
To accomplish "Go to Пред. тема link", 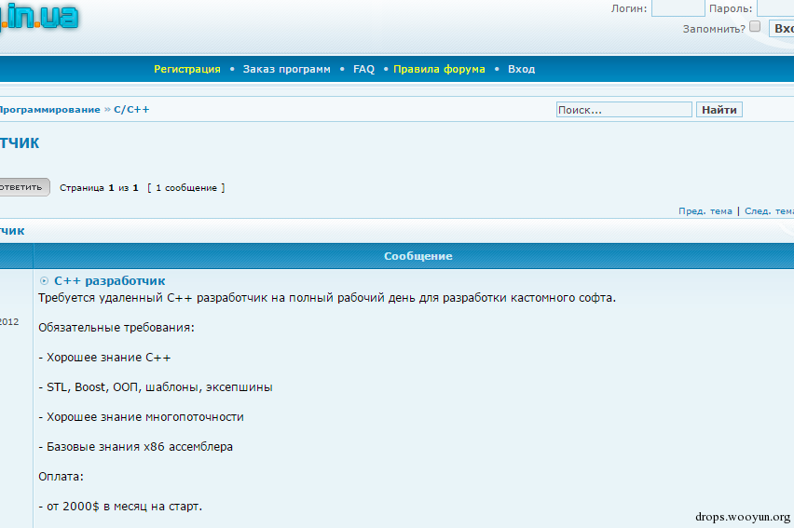I will tap(705, 211).
